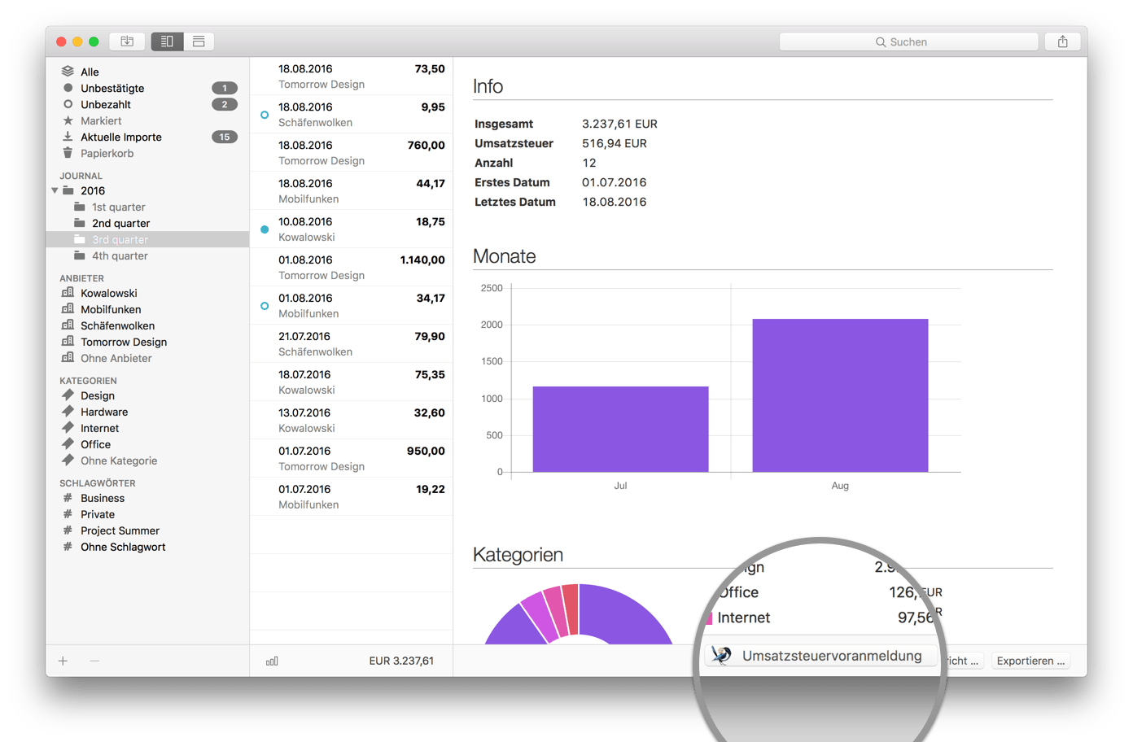
Task: Add a new receipt with the plus icon
Action: [63, 661]
